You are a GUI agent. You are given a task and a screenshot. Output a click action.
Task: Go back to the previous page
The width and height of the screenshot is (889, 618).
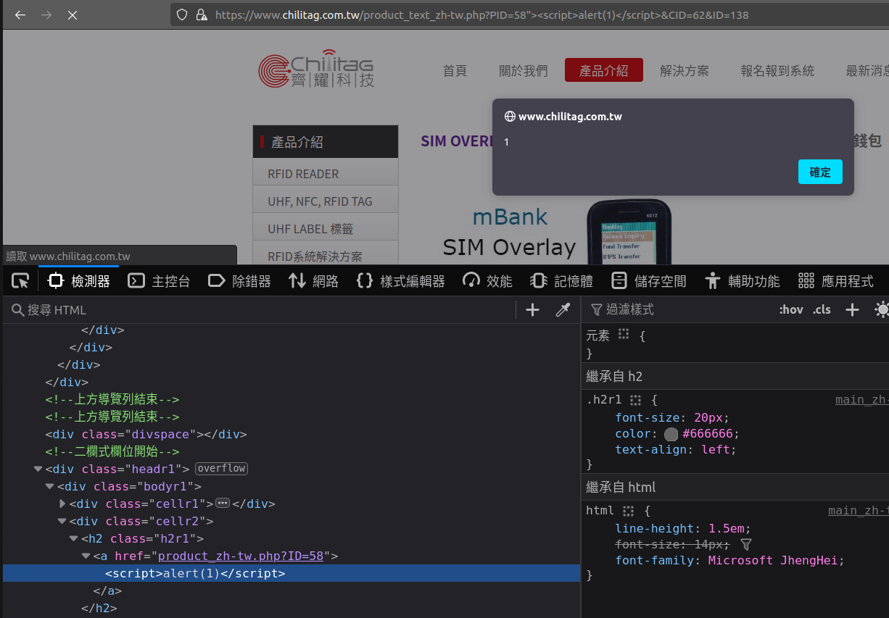pos(20,14)
